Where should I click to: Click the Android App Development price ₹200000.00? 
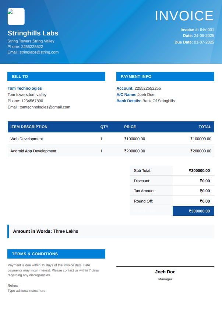point(134,151)
